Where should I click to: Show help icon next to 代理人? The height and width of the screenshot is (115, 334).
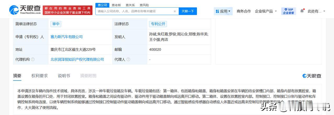pos(128,60)
